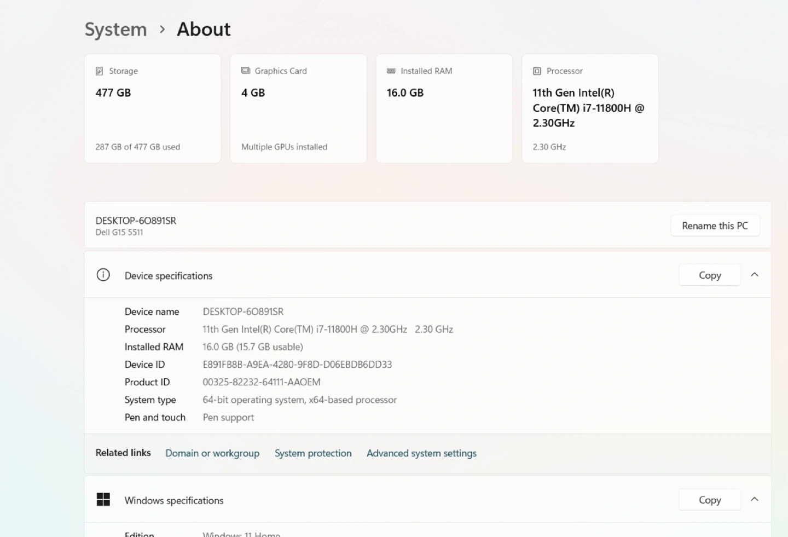Click the Processor chip icon
788x537 pixels.
pos(537,71)
